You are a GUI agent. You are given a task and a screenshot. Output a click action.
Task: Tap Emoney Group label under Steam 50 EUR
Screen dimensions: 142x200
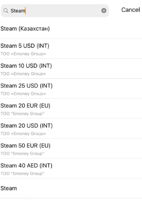22,153
